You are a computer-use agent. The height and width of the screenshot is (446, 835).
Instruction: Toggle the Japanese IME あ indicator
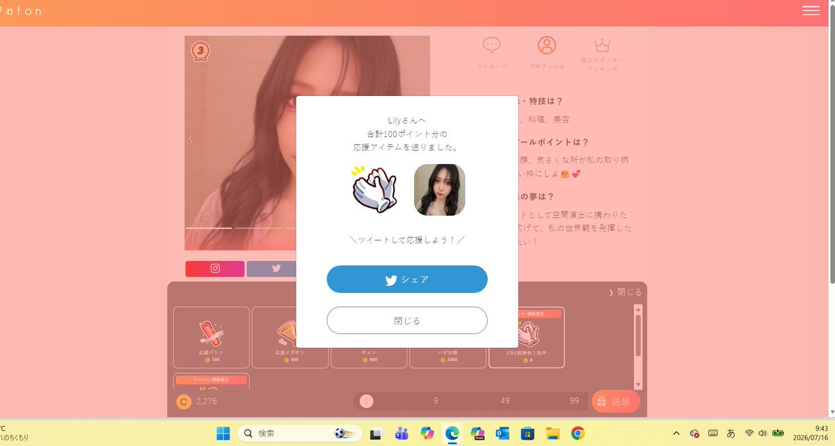coord(731,433)
